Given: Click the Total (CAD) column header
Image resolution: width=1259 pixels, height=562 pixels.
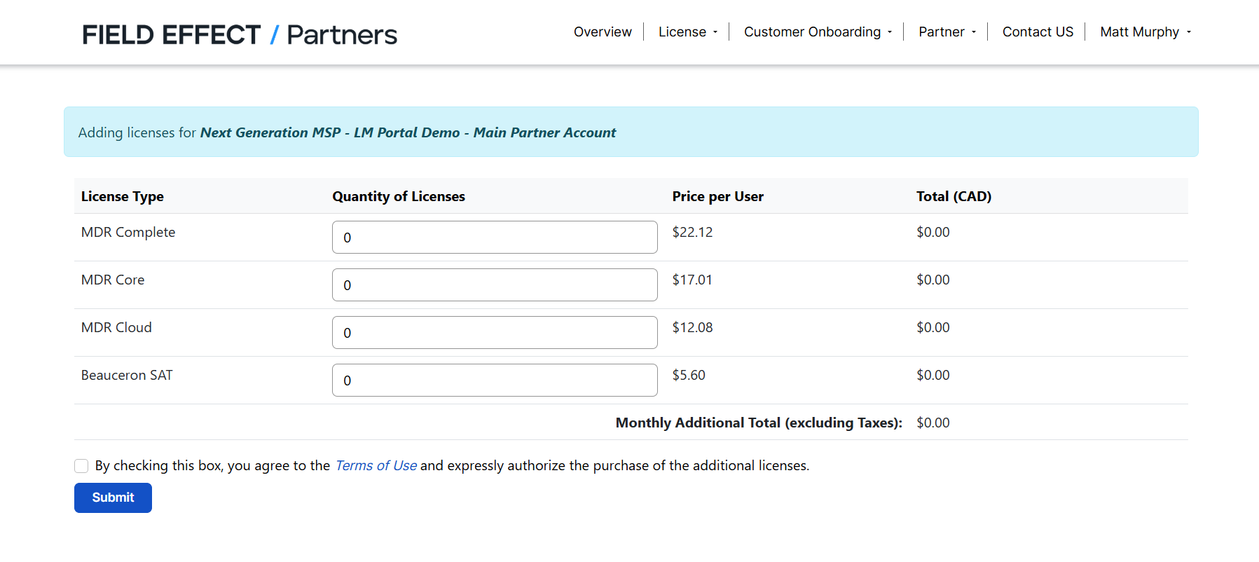Looking at the screenshot, I should tap(954, 196).
